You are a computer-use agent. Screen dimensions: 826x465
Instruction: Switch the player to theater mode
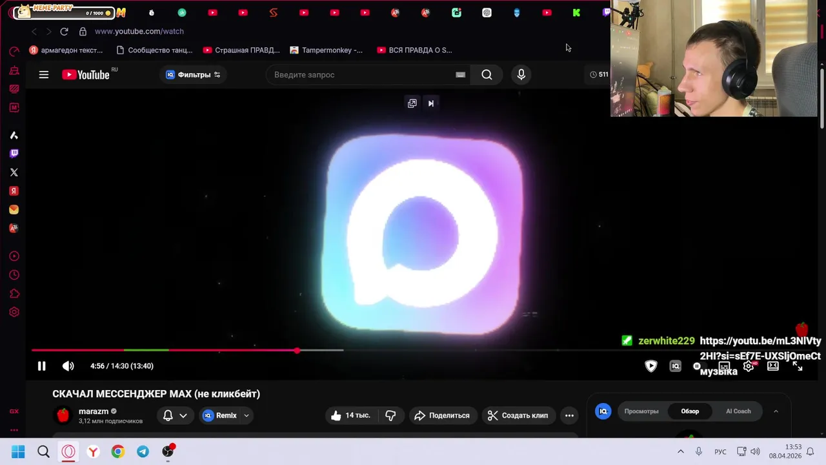[773, 366]
